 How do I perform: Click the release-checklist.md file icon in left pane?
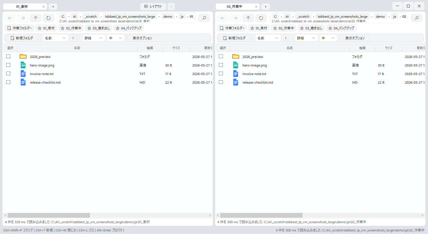pyautogui.click(x=23, y=82)
